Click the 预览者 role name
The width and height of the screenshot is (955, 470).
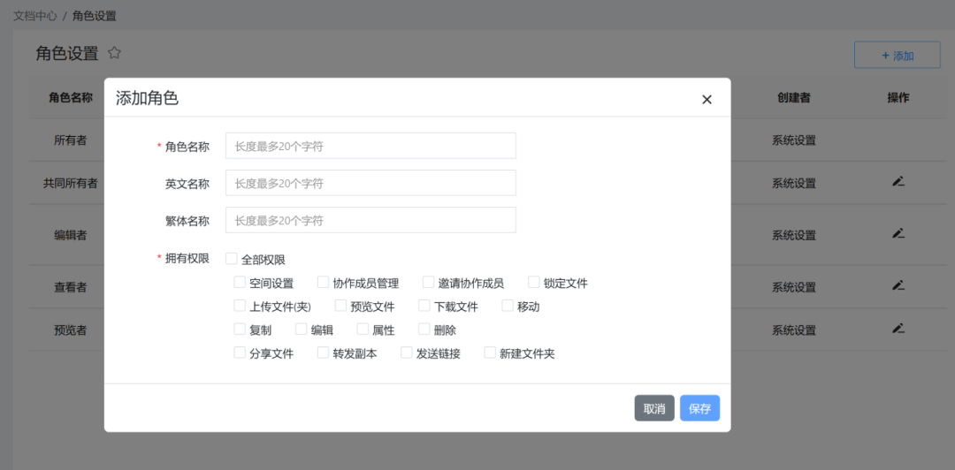pyautogui.click(x=71, y=330)
